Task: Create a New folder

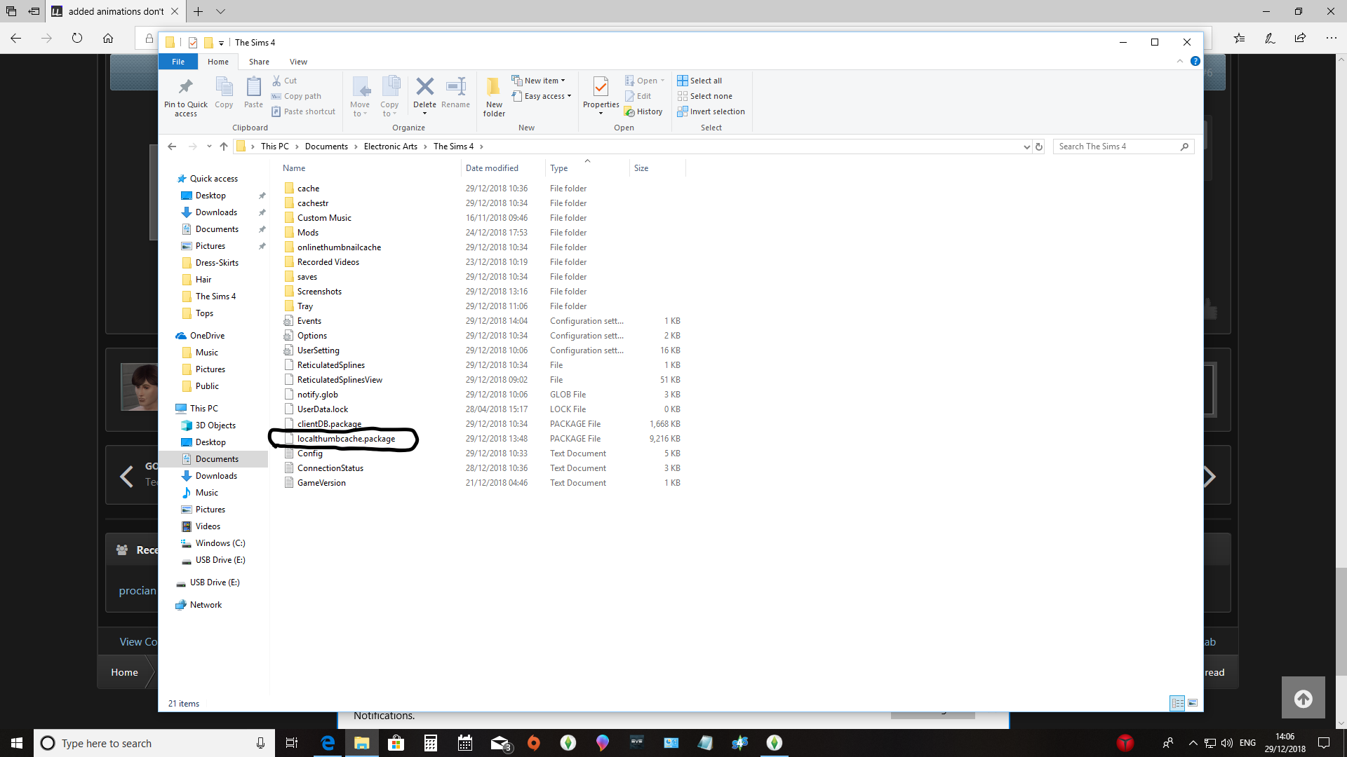Action: tap(494, 97)
